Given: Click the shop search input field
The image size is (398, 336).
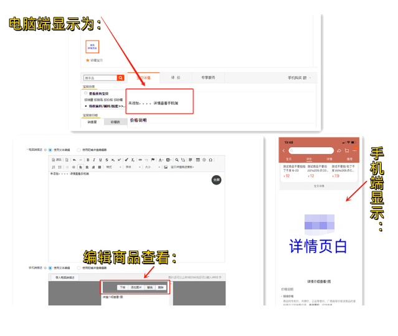Looking at the screenshot, I should 100,78.
